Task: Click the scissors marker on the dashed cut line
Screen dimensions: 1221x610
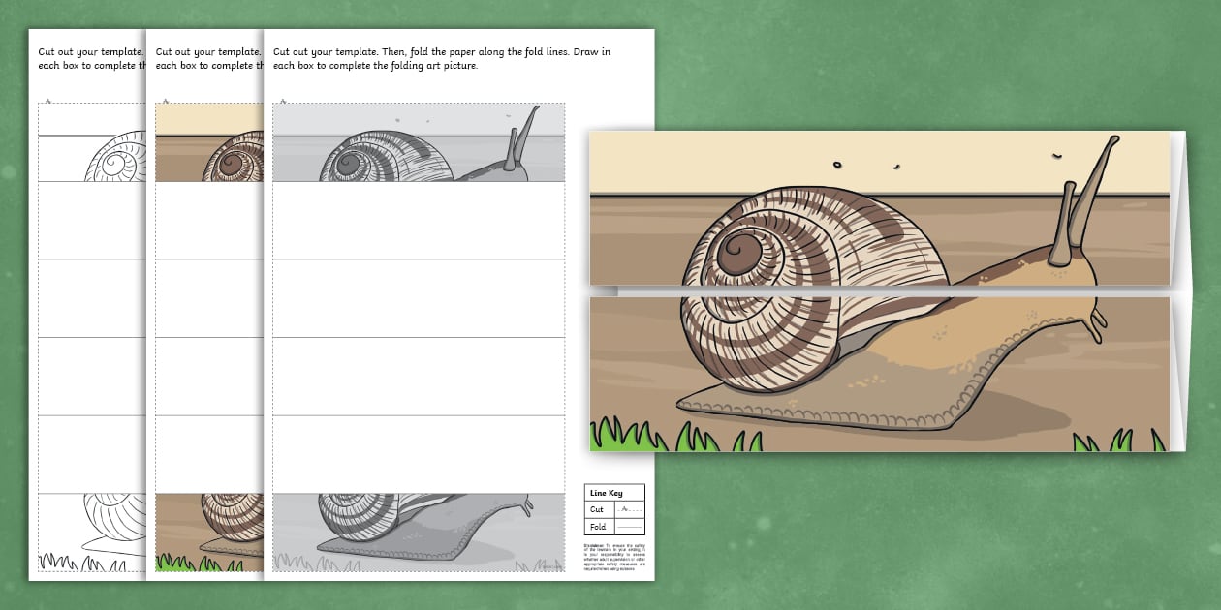Action: pos(283,102)
